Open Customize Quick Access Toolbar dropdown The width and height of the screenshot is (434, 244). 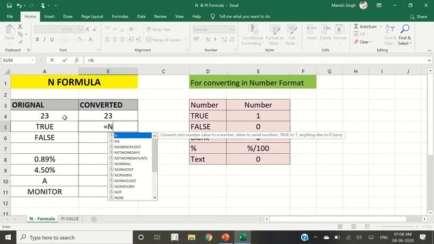pos(56,5)
